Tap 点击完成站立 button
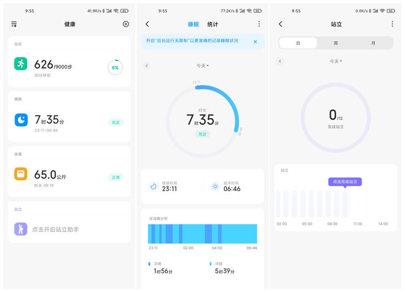Image resolution: width=405 pixels, height=292 pixels. (x=345, y=182)
